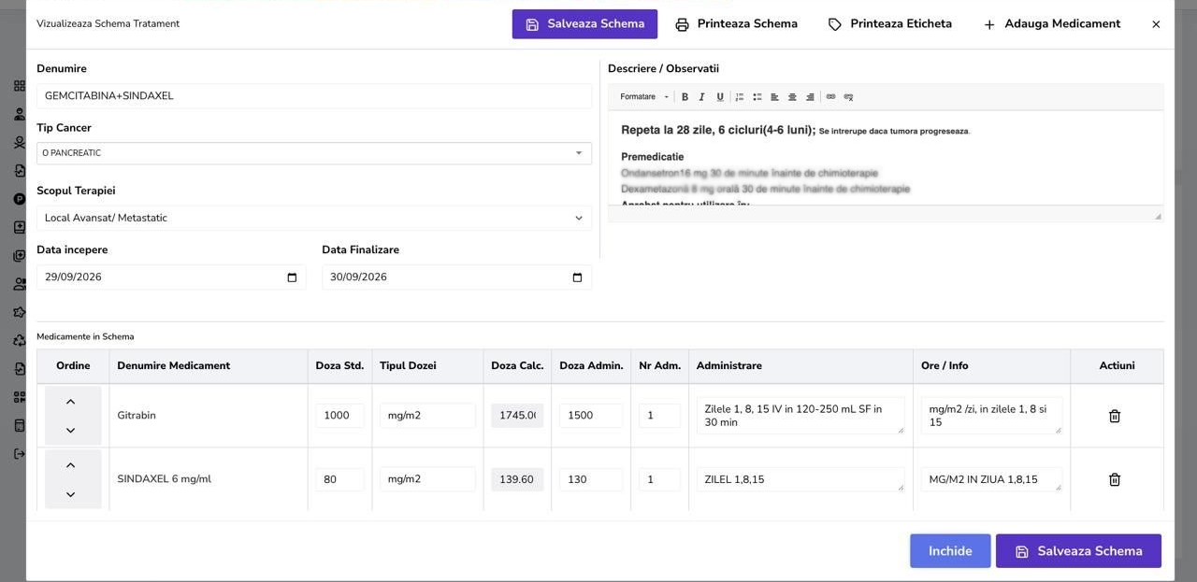The height and width of the screenshot is (582, 1197).
Task: Click the Bold icon in the editor toolbar
Action: [685, 97]
